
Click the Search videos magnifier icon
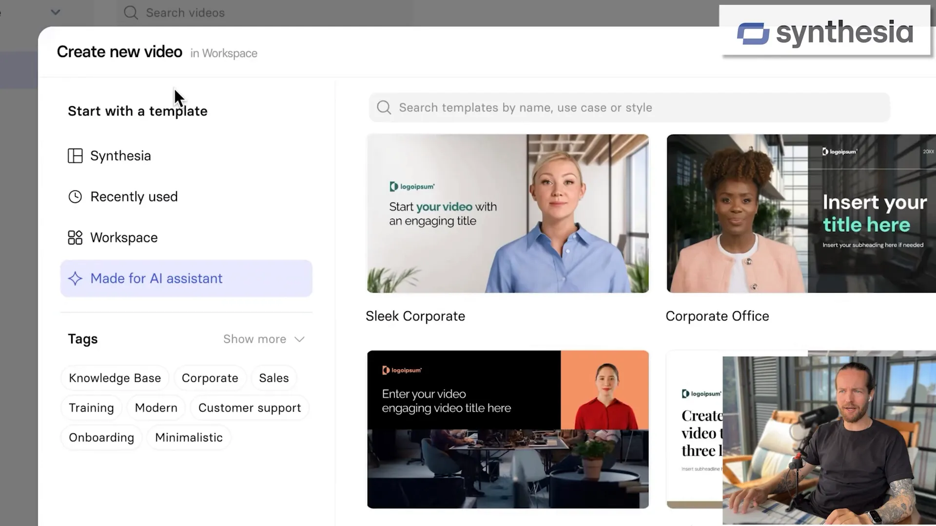pyautogui.click(x=131, y=13)
